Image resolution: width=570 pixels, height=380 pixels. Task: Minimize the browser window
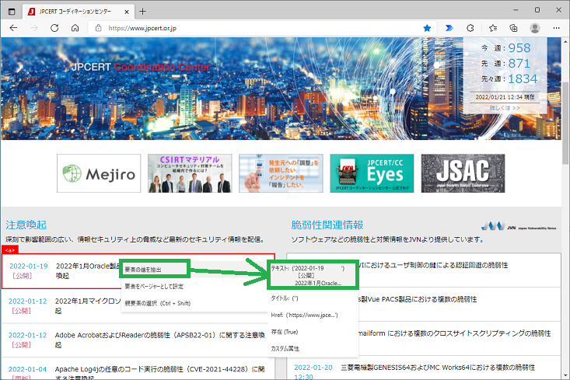[x=516, y=10]
